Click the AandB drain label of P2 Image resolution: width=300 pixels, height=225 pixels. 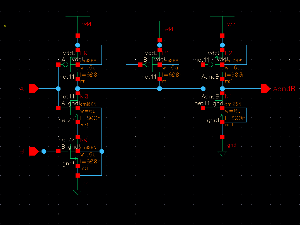211,77
